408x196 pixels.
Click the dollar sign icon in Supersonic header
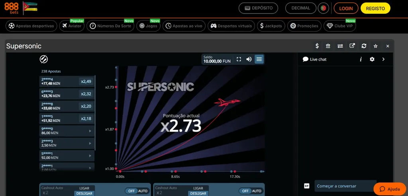(x=317, y=46)
